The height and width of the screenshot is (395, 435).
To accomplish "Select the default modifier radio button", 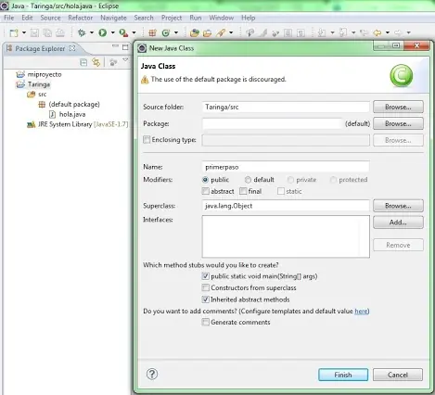I will pos(248,180).
